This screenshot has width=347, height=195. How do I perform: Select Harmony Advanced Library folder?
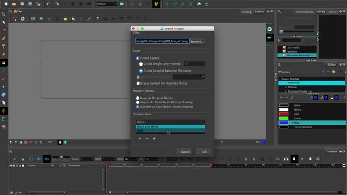pos(297,55)
